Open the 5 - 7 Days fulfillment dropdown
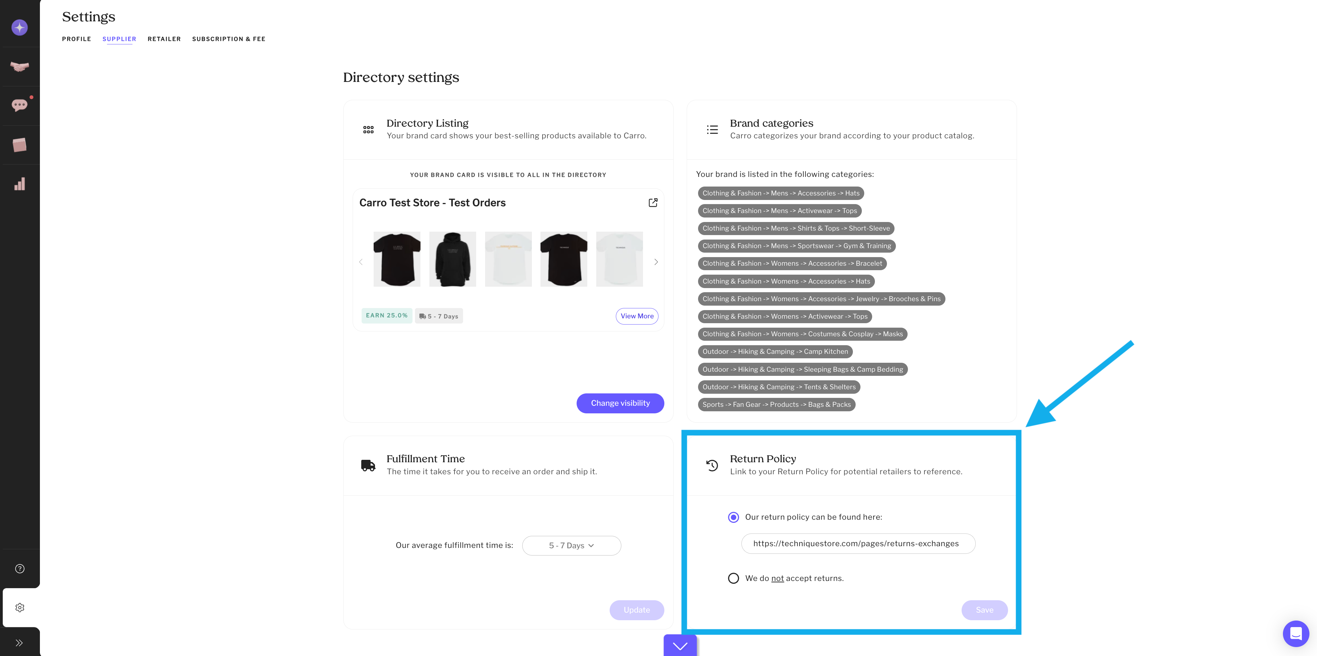 click(571, 546)
